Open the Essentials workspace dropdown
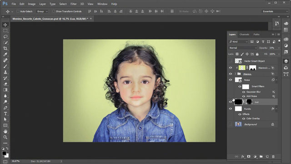 (x=275, y=11)
